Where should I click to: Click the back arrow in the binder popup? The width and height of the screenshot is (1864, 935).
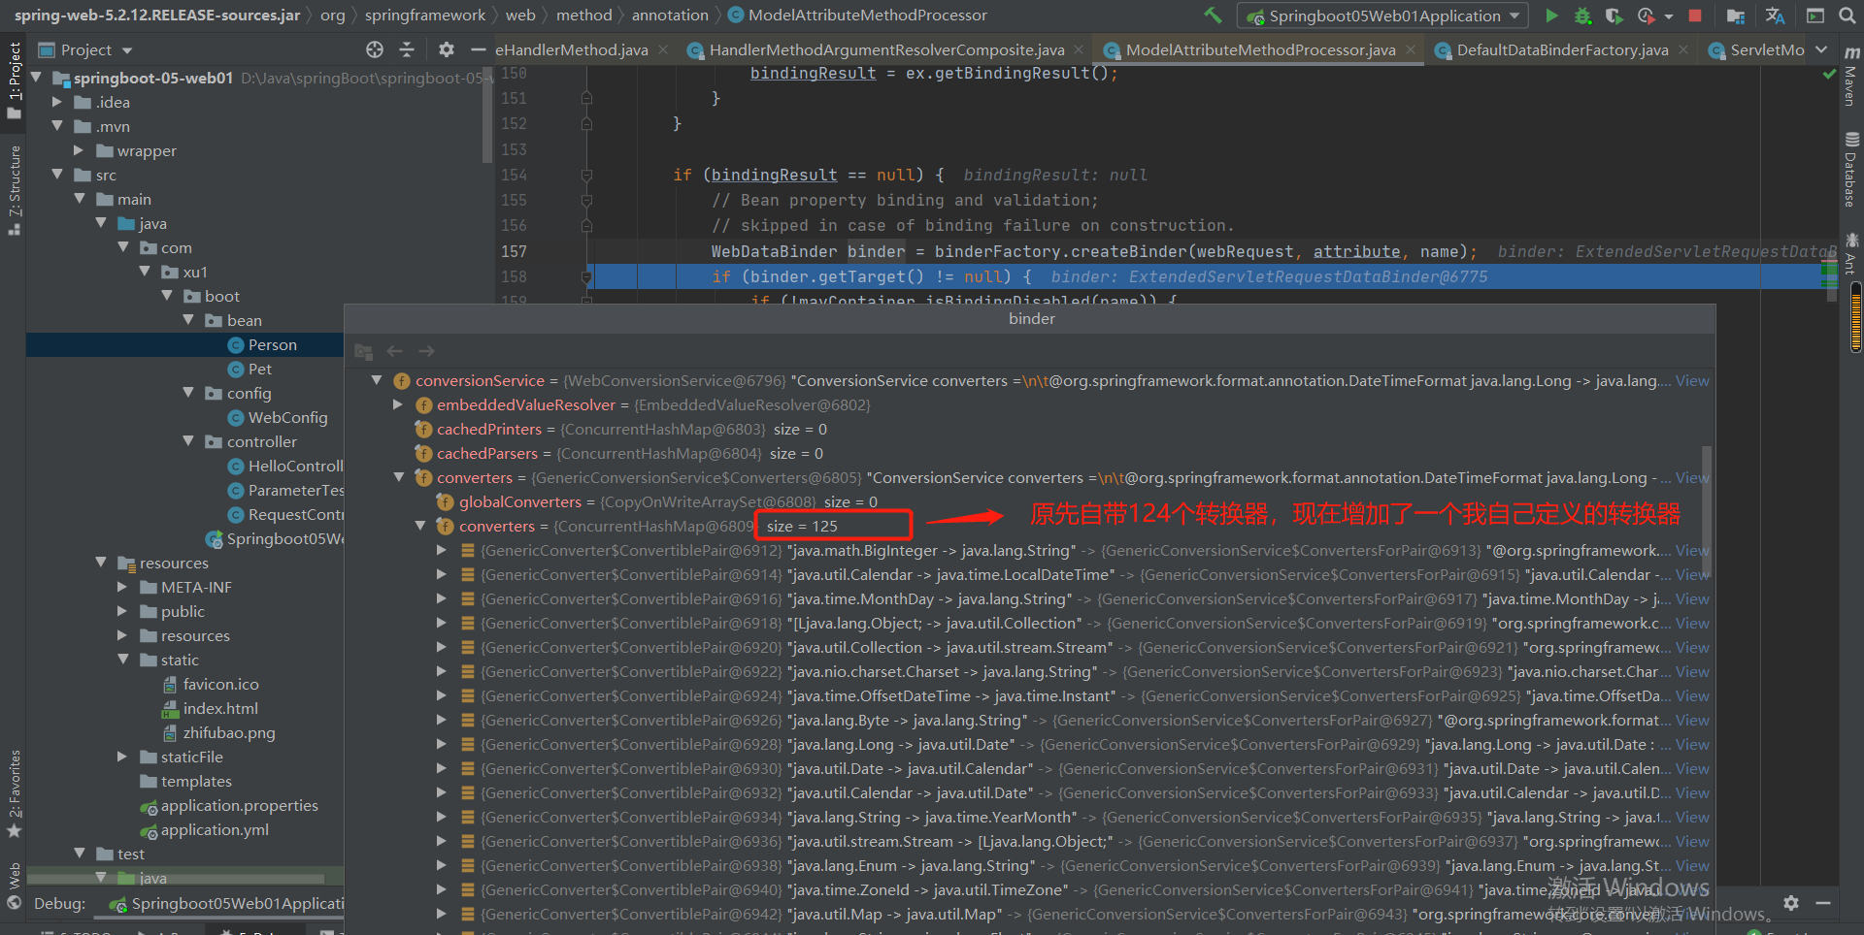coord(394,351)
